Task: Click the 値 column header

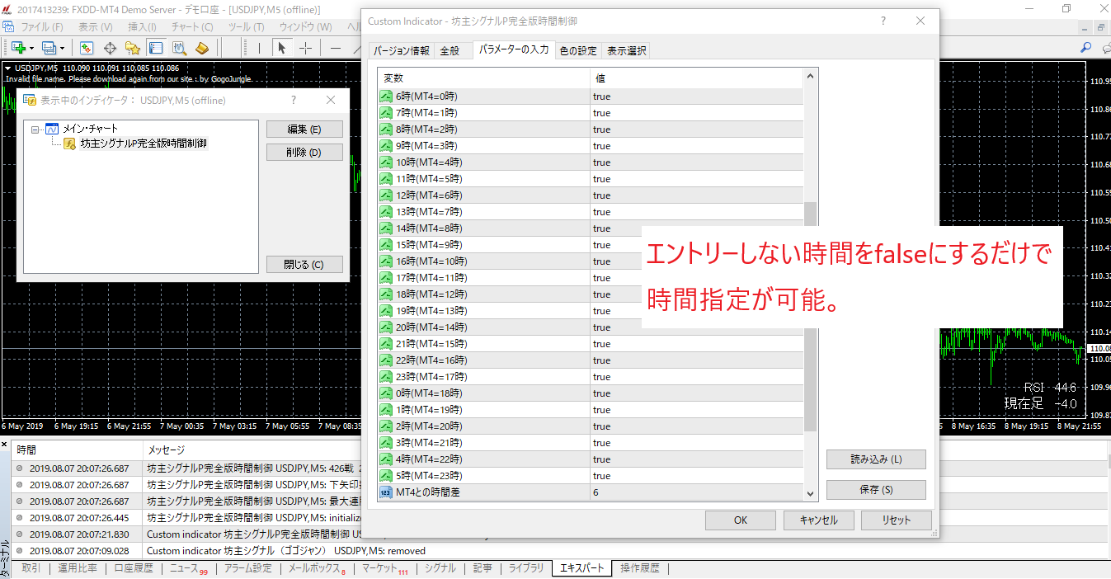Action: click(x=696, y=78)
